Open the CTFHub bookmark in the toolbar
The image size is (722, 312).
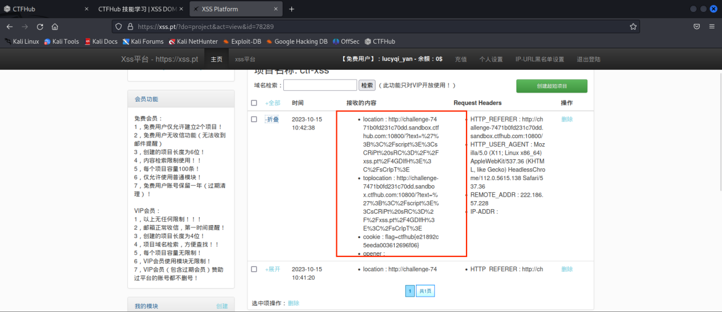pos(379,41)
